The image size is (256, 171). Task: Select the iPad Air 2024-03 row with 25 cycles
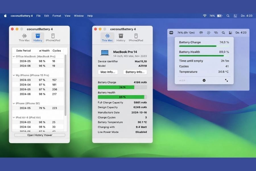(x=38, y=122)
